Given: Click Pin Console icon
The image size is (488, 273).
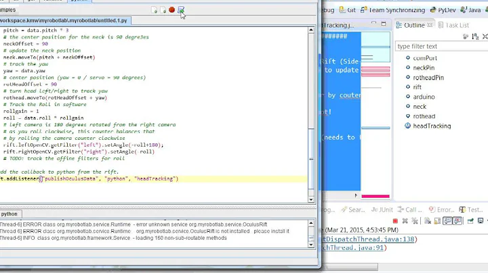Looking at the screenshot, I should (x=470, y=221).
